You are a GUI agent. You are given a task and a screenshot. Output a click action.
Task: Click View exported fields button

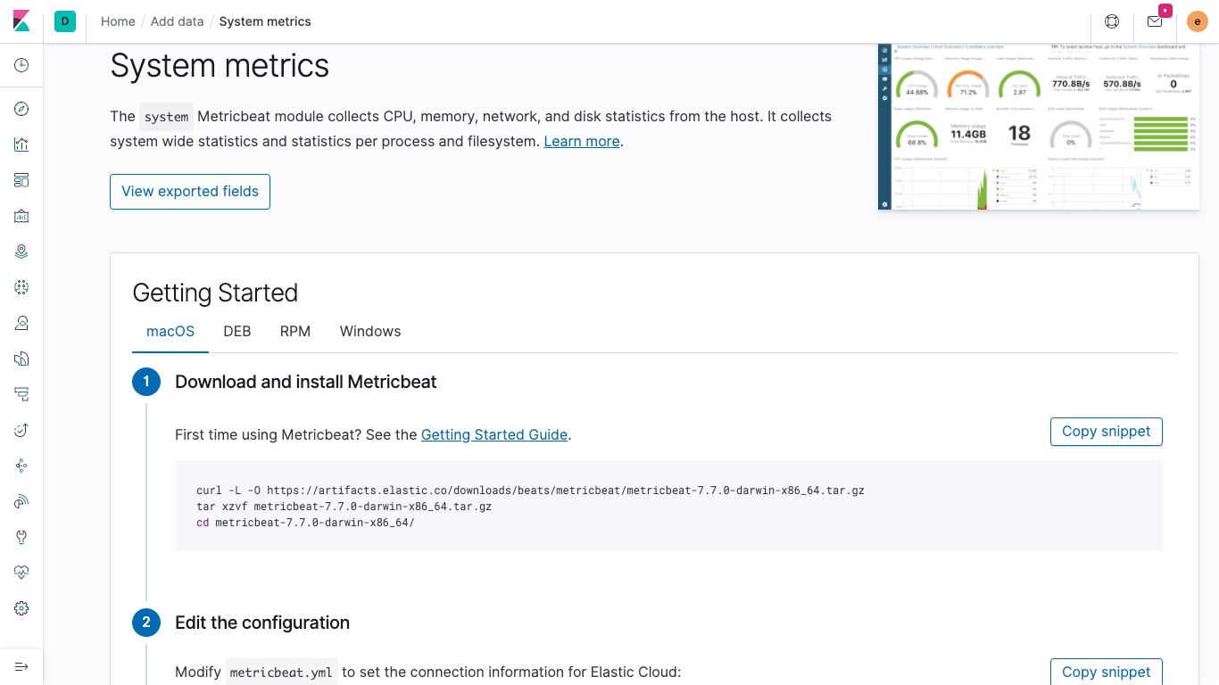[x=190, y=192]
